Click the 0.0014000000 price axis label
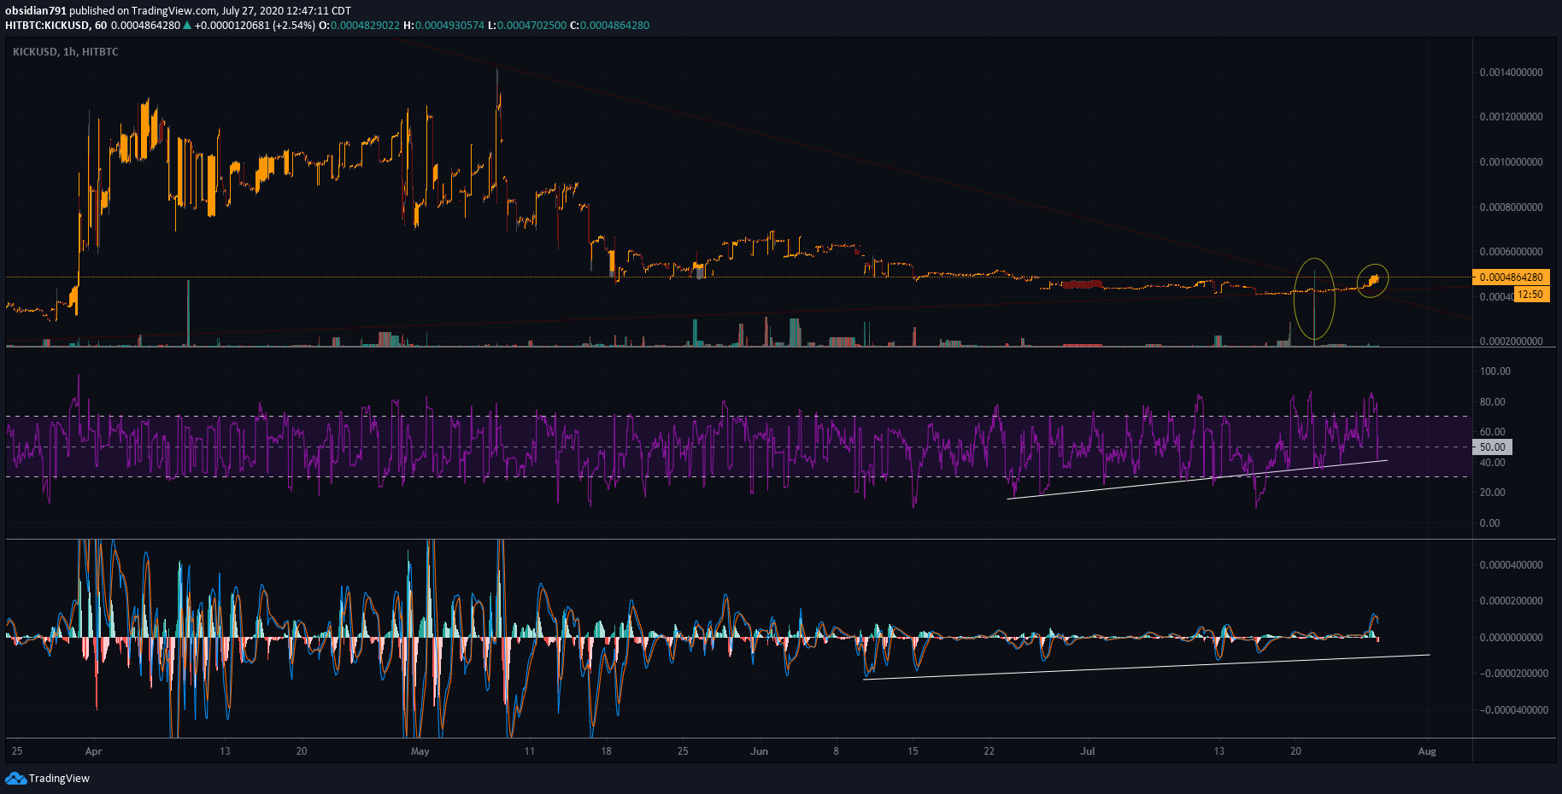 (x=1511, y=73)
